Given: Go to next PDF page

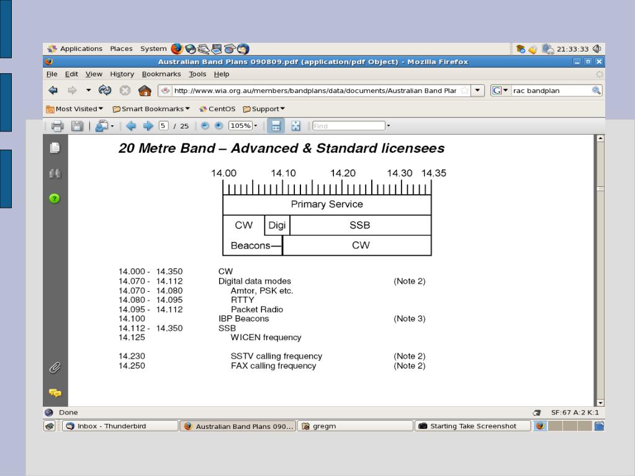Looking at the screenshot, I should pos(148,126).
